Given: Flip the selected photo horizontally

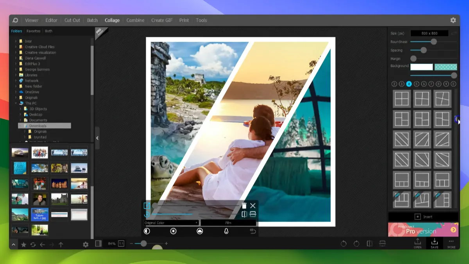Looking at the screenshot, I should [244, 214].
